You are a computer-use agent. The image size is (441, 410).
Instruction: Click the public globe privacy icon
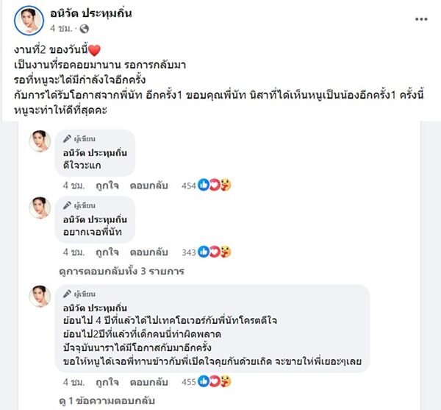click(83, 29)
